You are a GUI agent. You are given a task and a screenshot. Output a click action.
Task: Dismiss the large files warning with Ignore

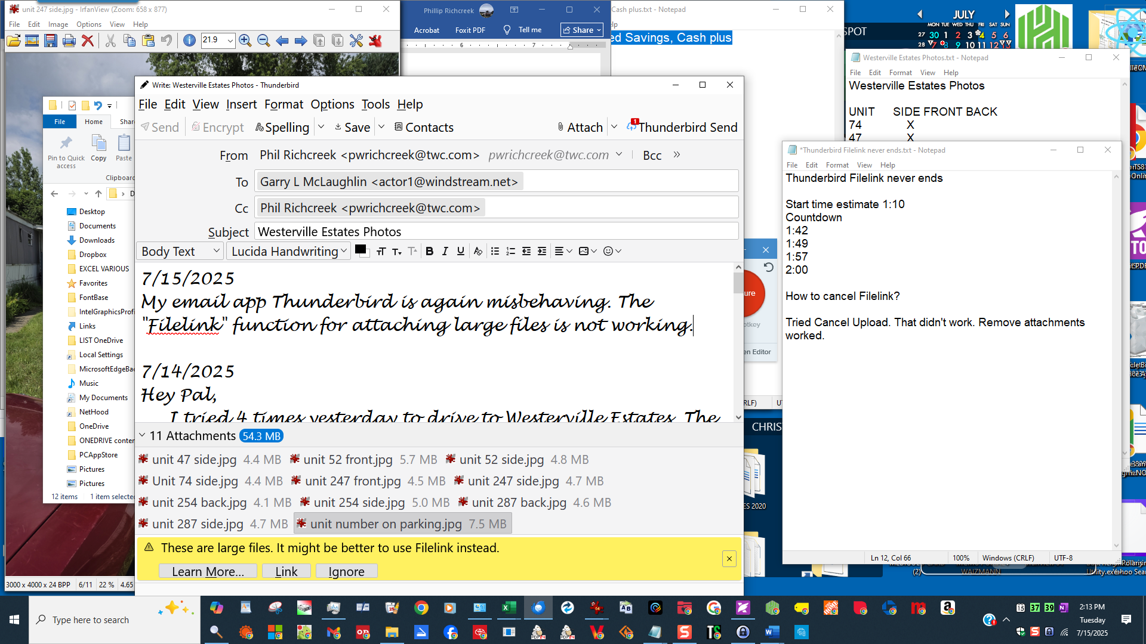[x=346, y=571]
